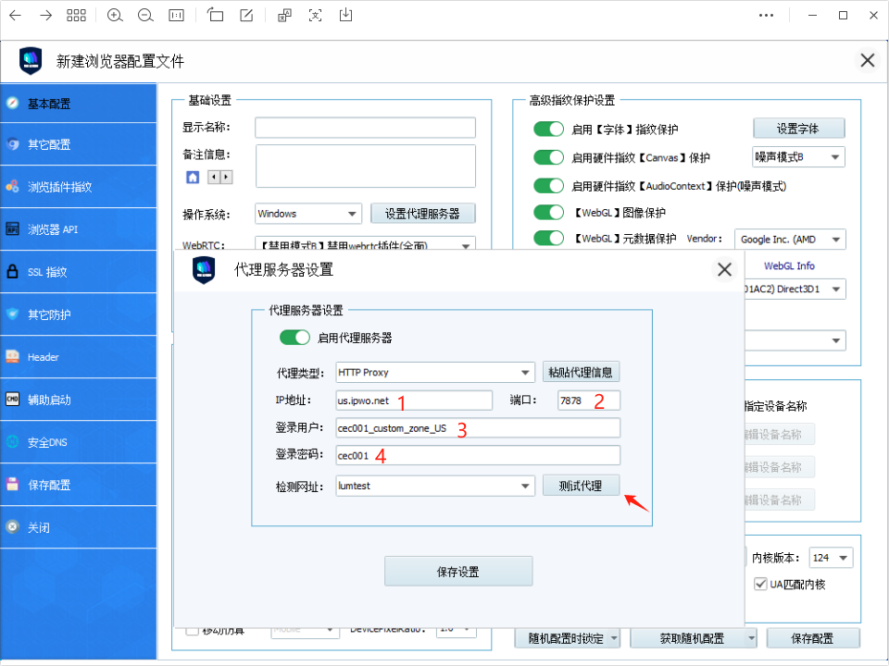Edit the image with the pencil icon
889x666 pixels.
pyautogui.click(x=246, y=16)
